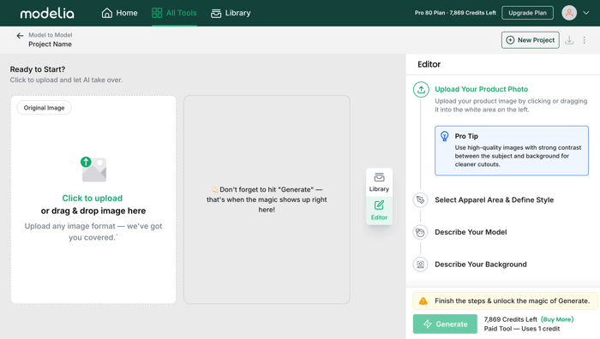Open the three-dot more options menu
This screenshot has height=339, width=600.
(x=585, y=39)
